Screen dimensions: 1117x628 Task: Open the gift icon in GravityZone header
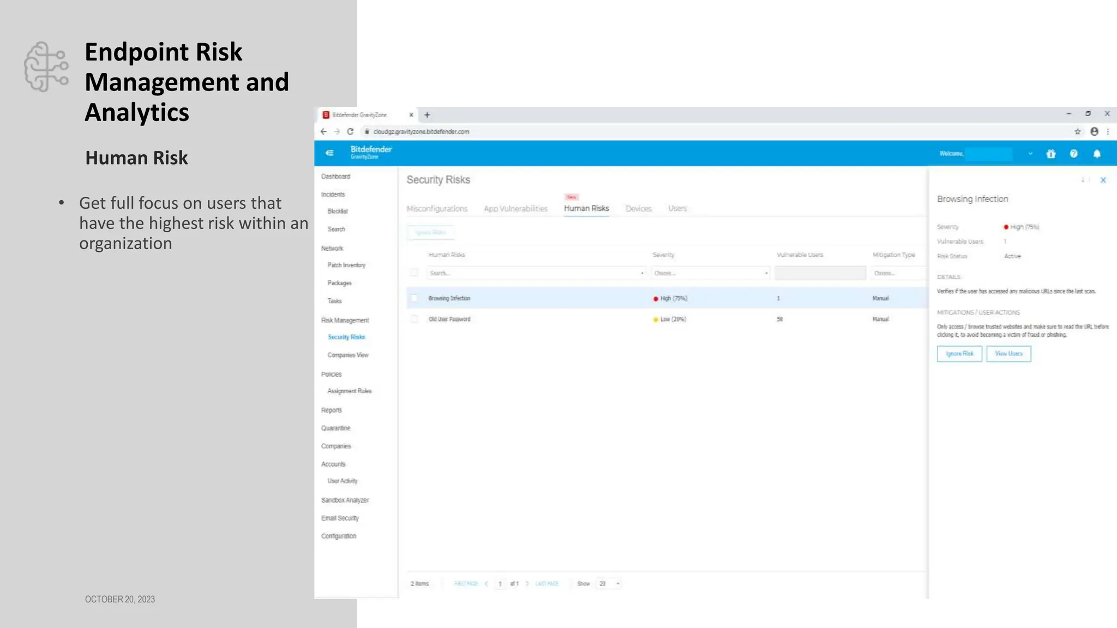pos(1051,154)
